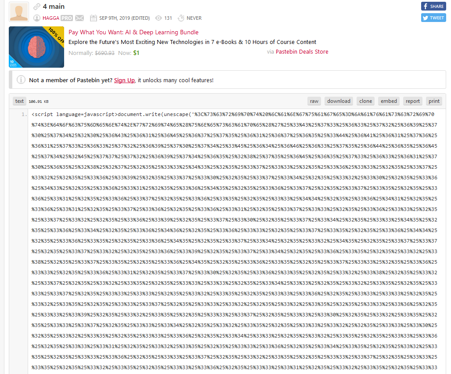This screenshot has width=451, height=374.
Task: Click the user avatar thumbnail
Action: coord(19,12)
